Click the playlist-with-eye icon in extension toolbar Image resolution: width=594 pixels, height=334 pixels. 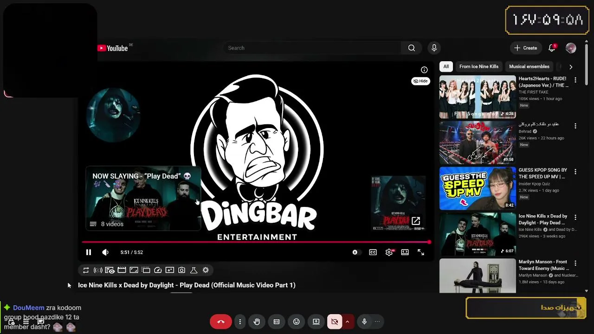point(110,270)
